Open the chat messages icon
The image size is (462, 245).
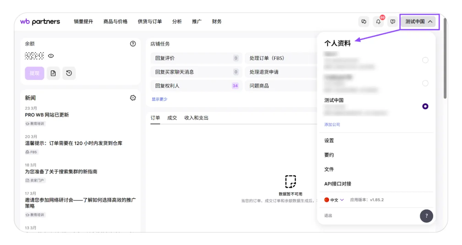click(364, 22)
